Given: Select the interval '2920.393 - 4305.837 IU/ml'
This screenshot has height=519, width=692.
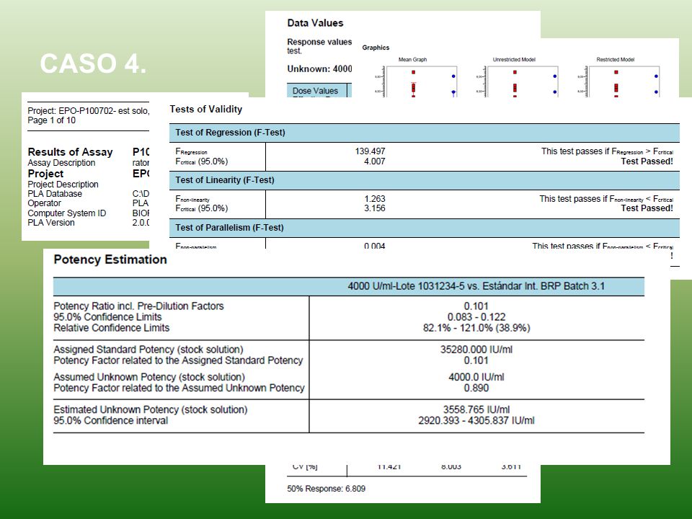Looking at the screenshot, I should click(x=476, y=420).
